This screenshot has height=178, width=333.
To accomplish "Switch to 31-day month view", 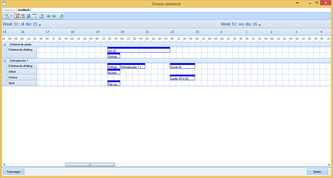I will coord(28,16).
